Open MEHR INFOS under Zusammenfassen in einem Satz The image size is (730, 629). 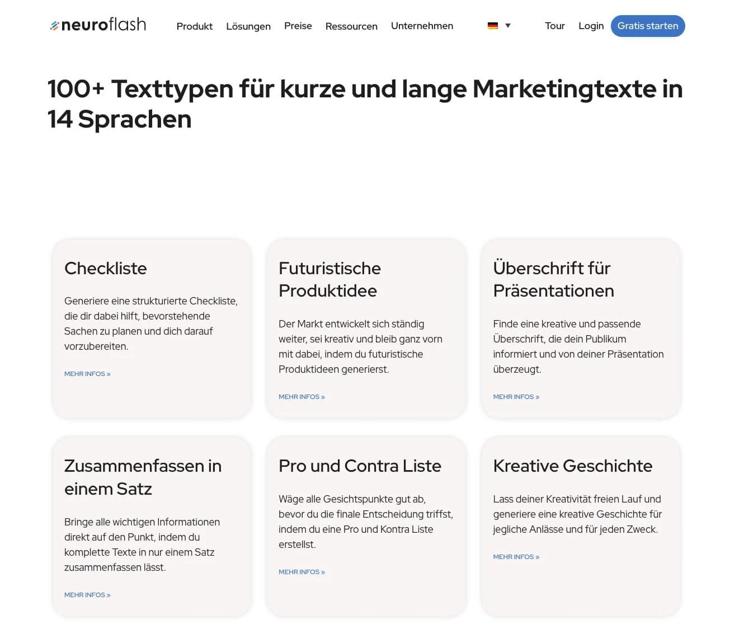click(87, 594)
